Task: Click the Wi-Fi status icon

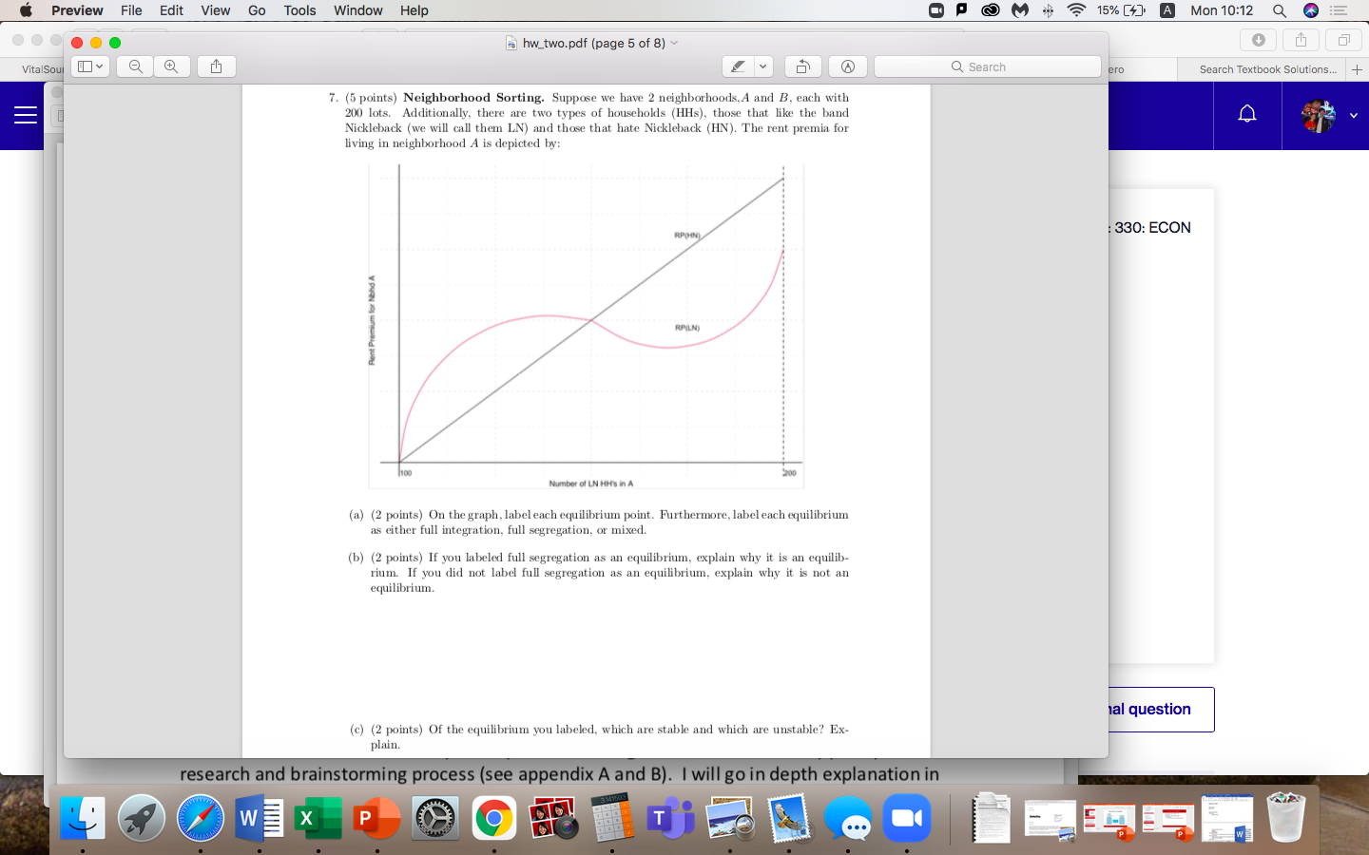Action: pyautogui.click(x=1076, y=10)
